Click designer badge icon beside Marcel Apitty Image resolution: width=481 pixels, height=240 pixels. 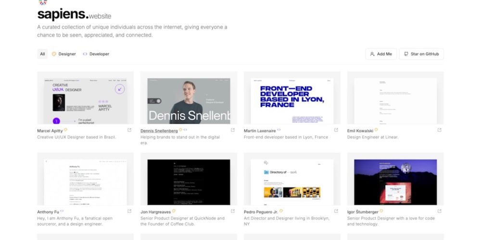(x=65, y=130)
